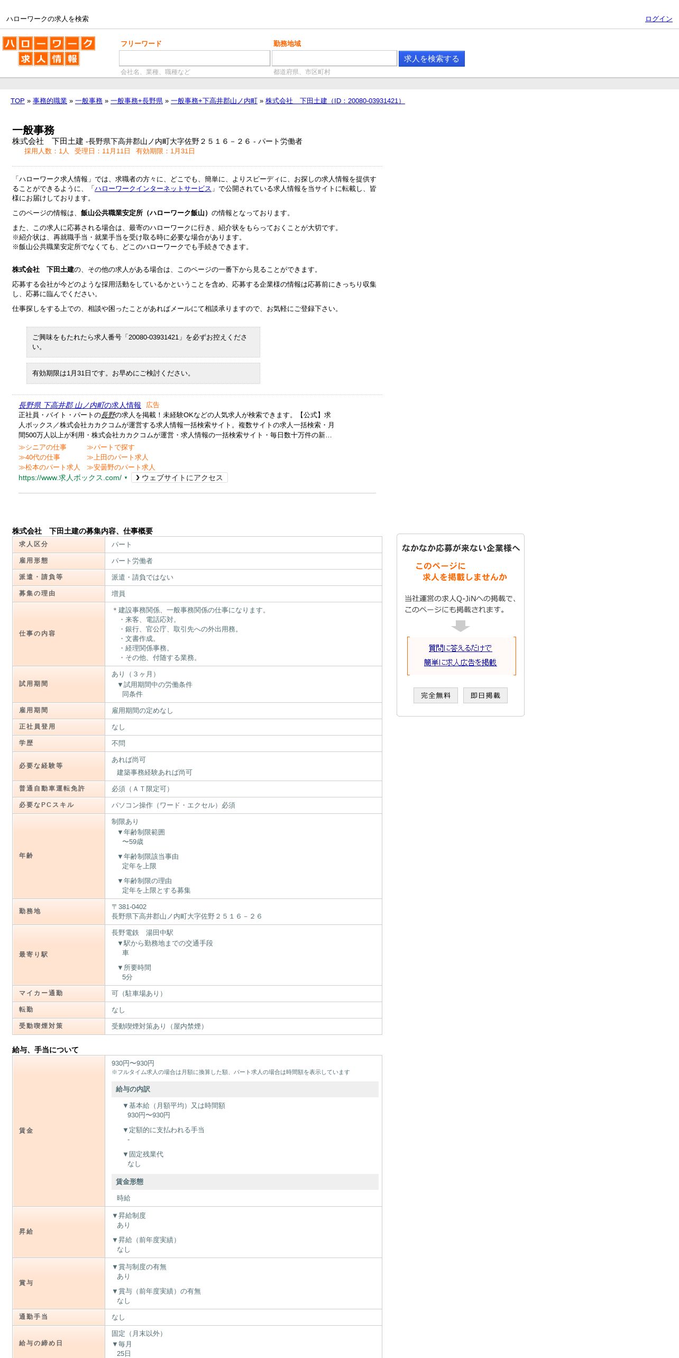Open 株式会社 下田土建 ID breadcrumb link

[335, 101]
